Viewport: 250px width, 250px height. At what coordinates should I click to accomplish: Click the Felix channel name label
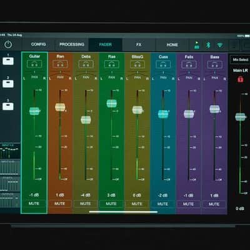pyautogui.click(x=189, y=57)
